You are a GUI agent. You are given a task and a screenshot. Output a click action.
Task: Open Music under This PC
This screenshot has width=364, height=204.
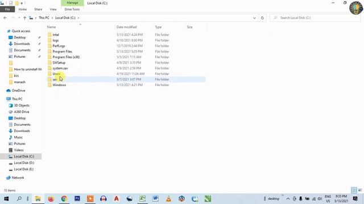pos(18,137)
